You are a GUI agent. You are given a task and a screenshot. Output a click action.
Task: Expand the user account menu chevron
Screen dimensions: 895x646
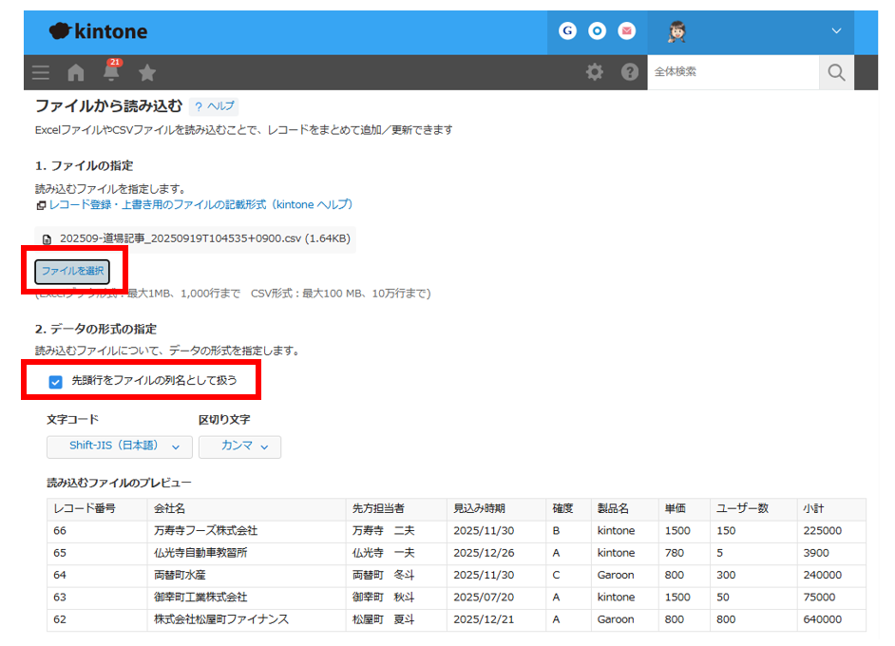(836, 31)
